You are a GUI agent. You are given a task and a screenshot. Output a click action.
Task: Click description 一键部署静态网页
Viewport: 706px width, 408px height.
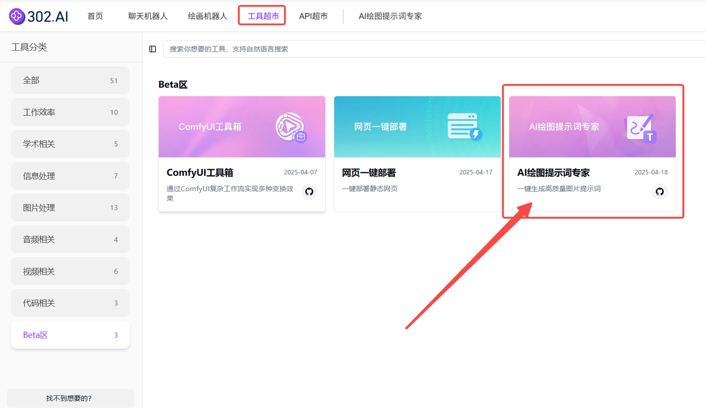[x=370, y=189]
